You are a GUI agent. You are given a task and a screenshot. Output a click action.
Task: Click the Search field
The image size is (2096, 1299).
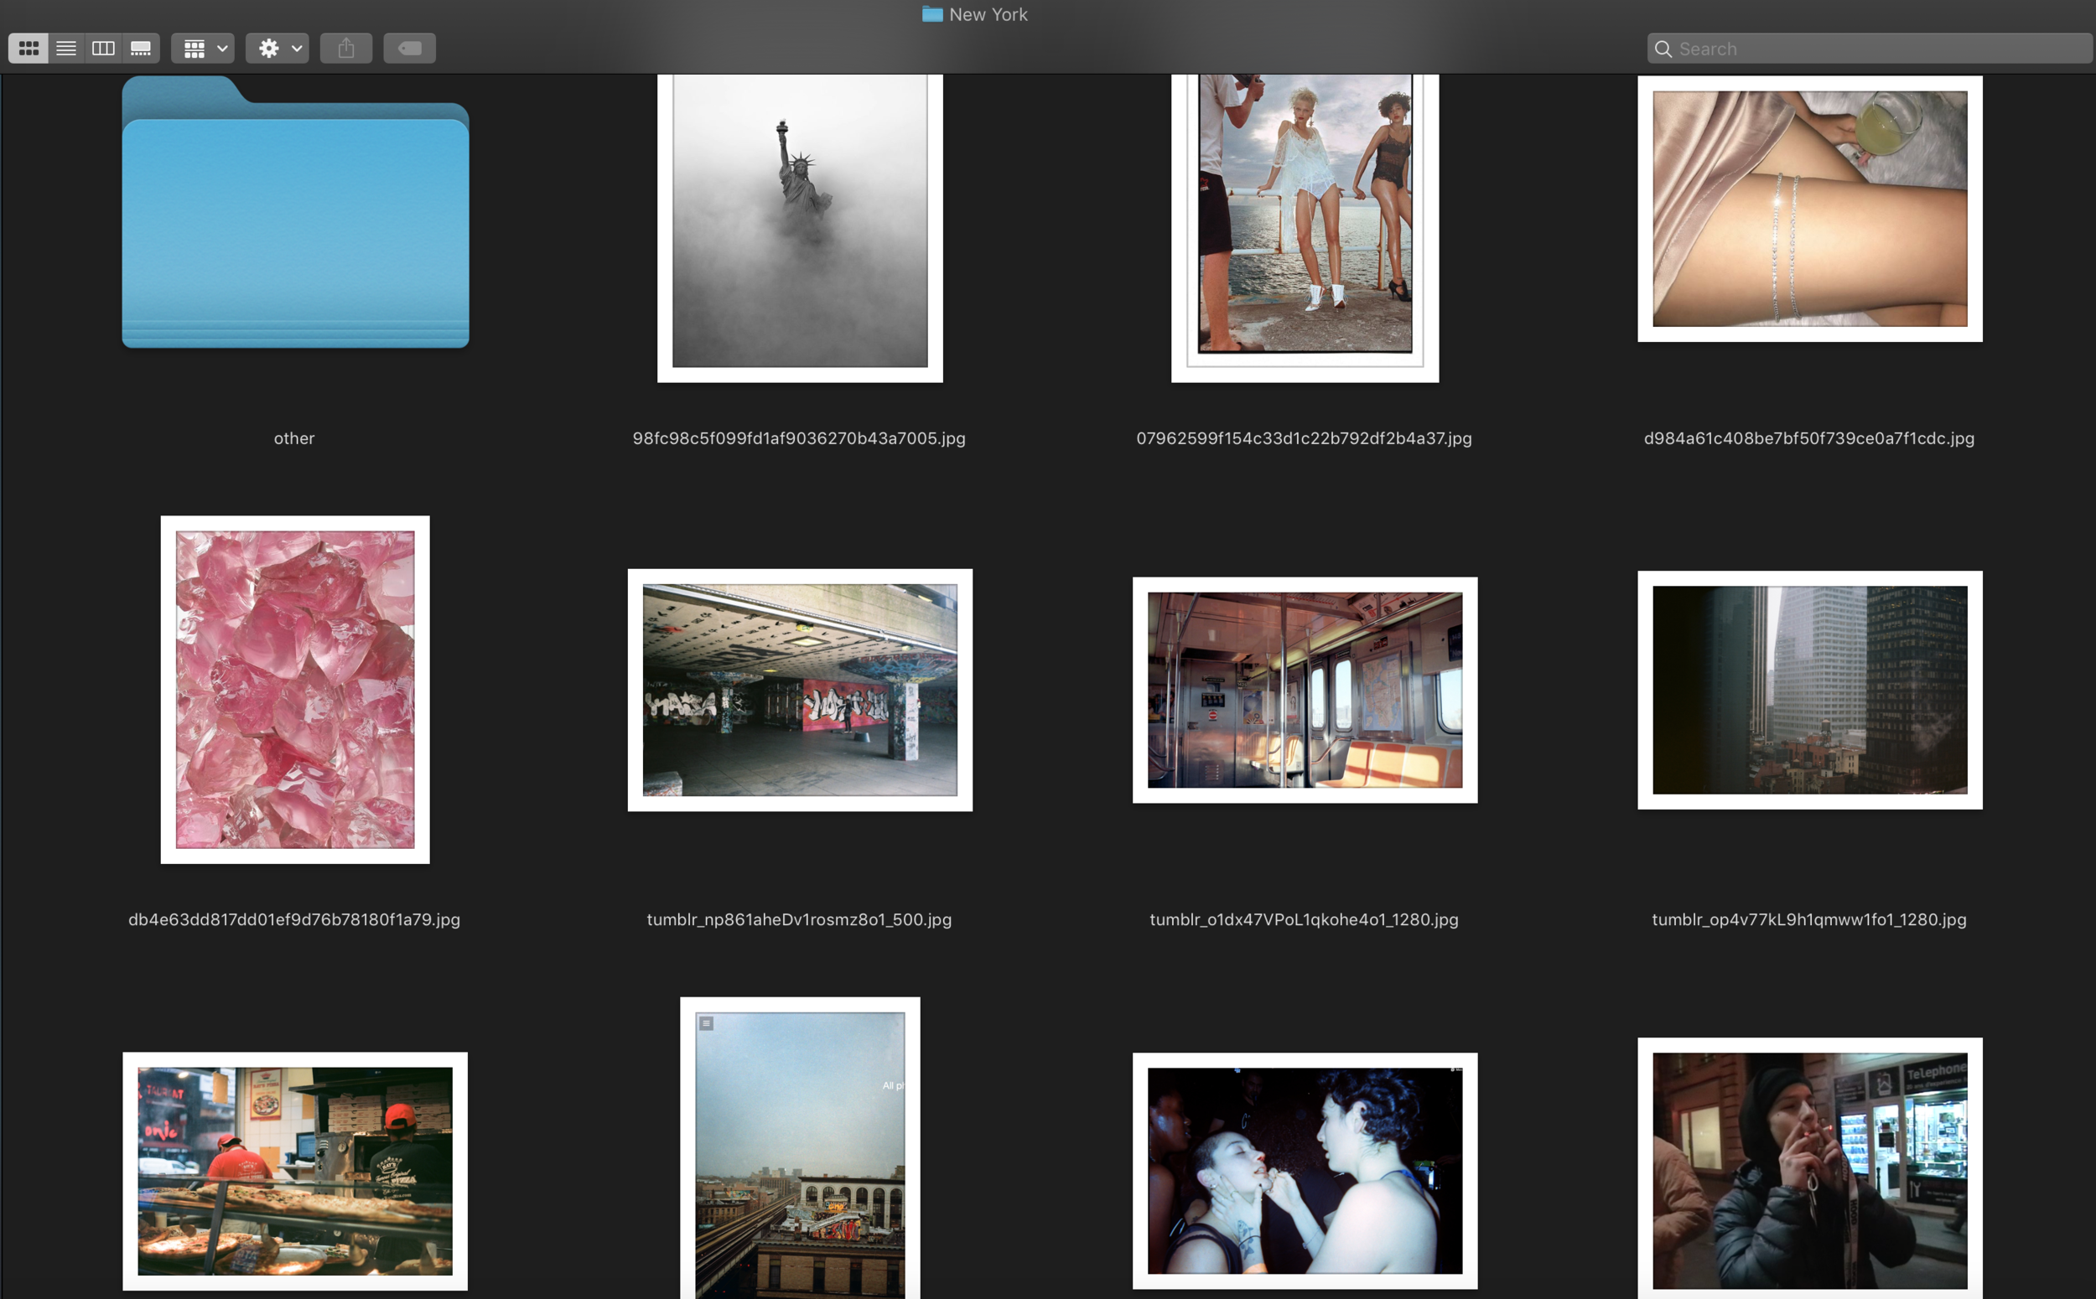coord(1870,49)
